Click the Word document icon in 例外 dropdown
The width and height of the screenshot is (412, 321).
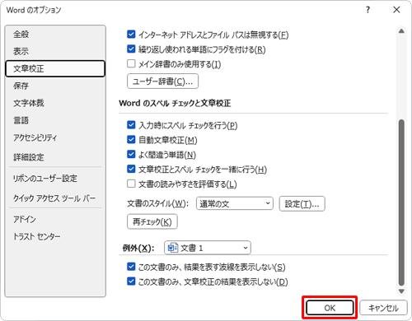pyautogui.click(x=173, y=248)
